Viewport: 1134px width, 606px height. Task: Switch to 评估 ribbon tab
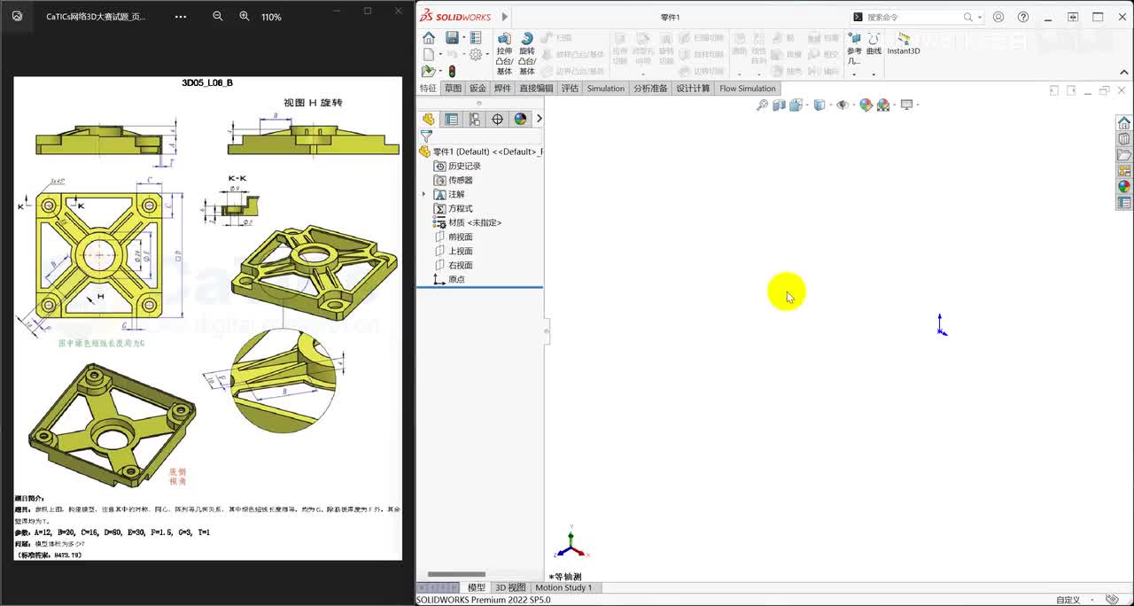coord(570,89)
